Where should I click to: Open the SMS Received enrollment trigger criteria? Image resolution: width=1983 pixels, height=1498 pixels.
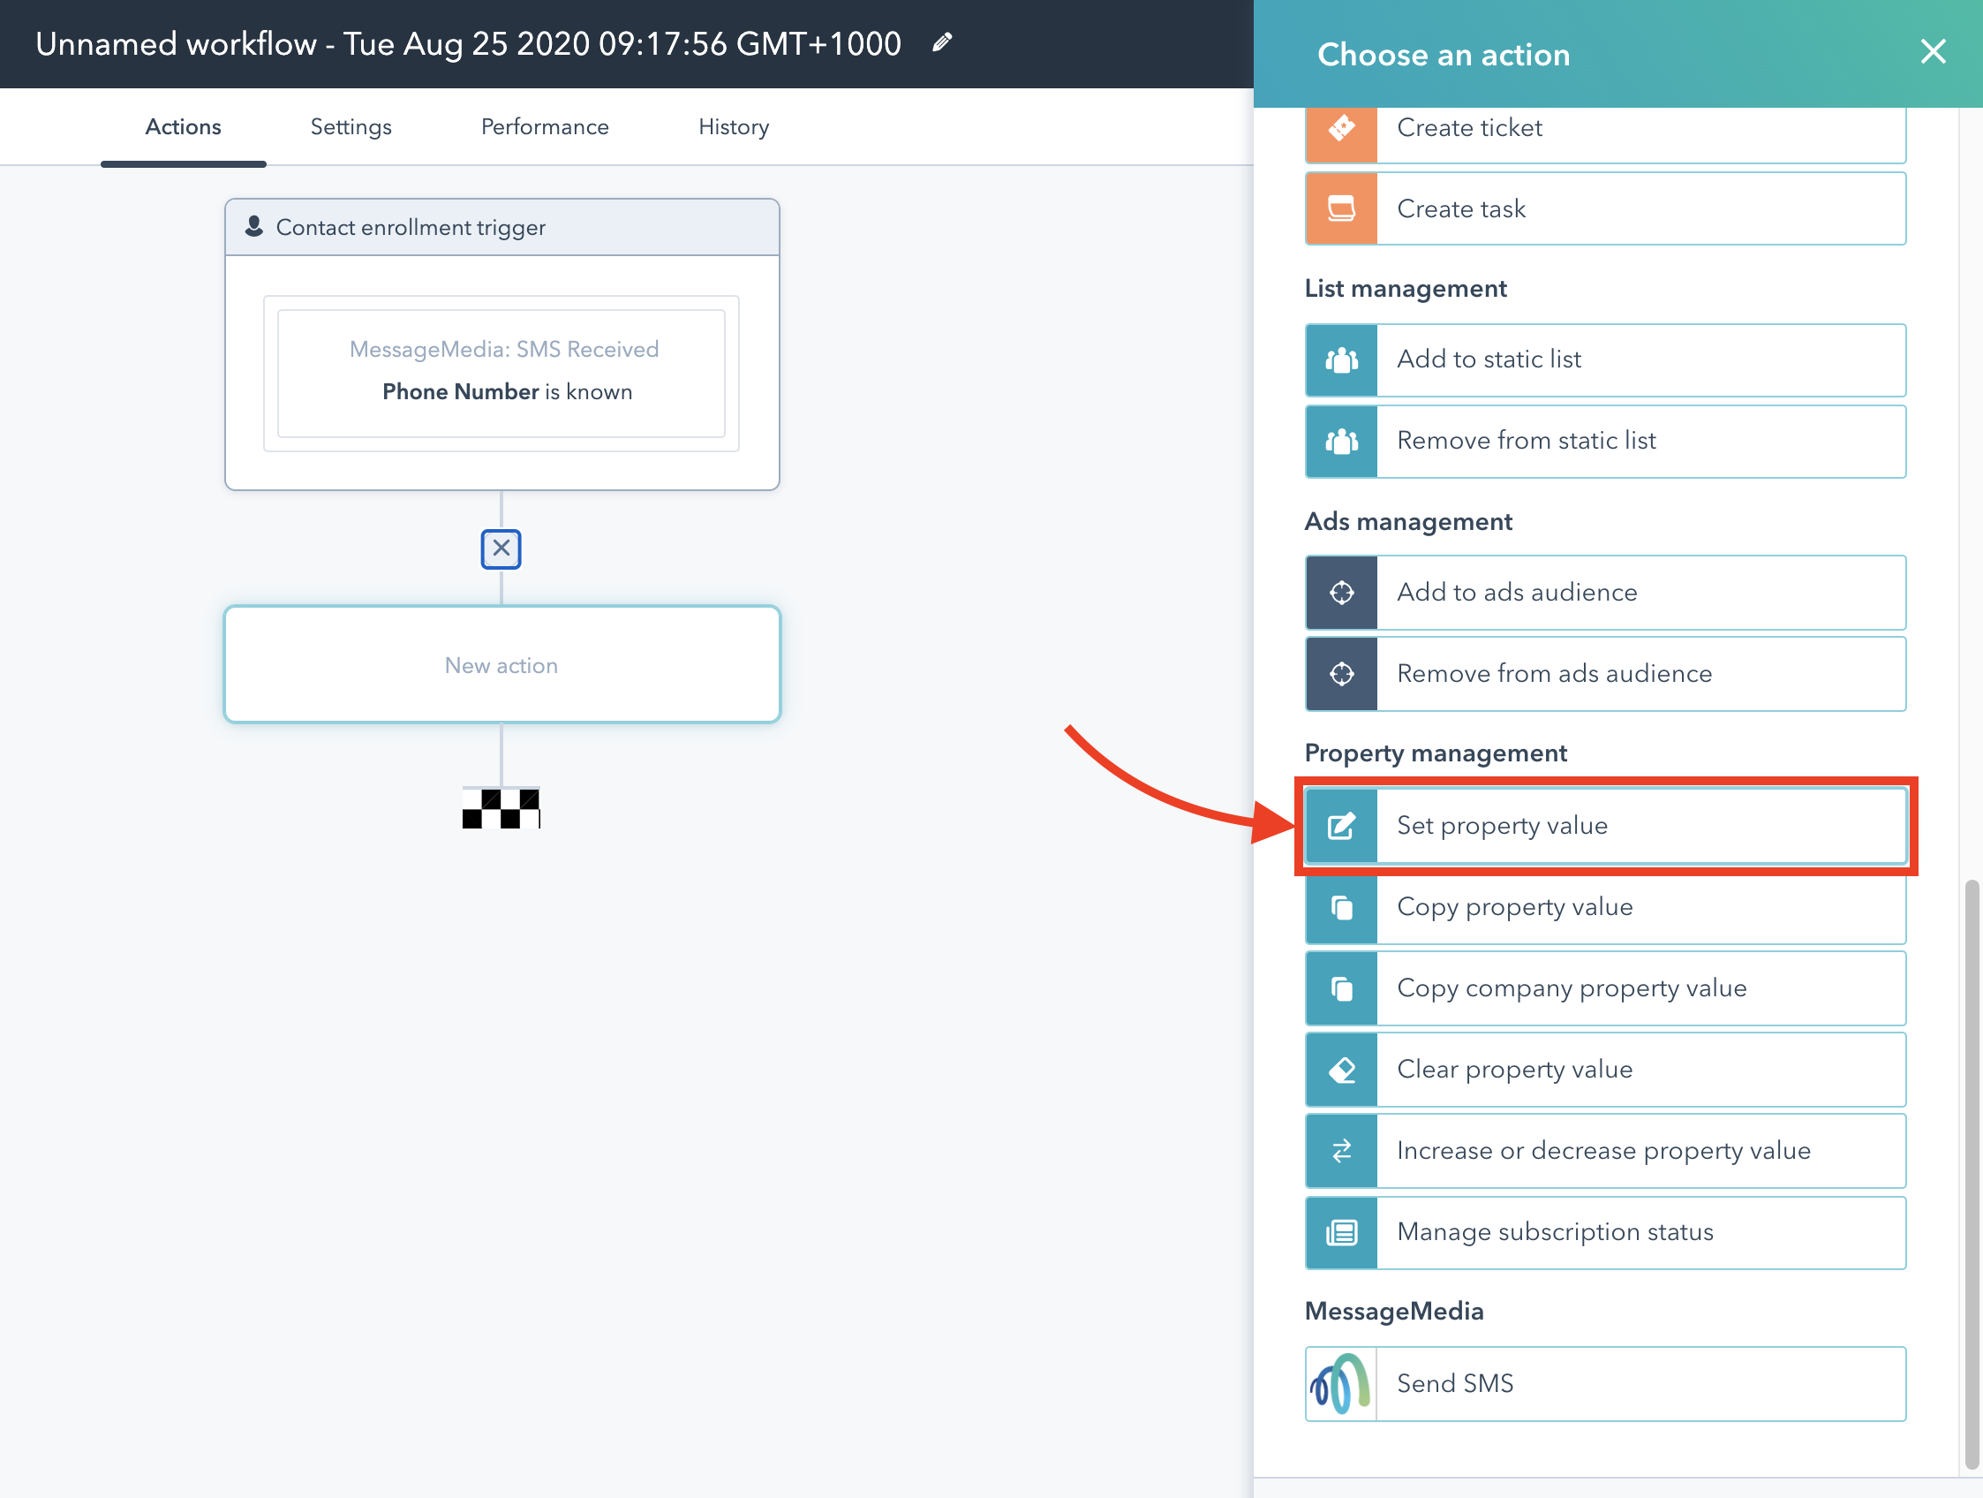[501, 372]
